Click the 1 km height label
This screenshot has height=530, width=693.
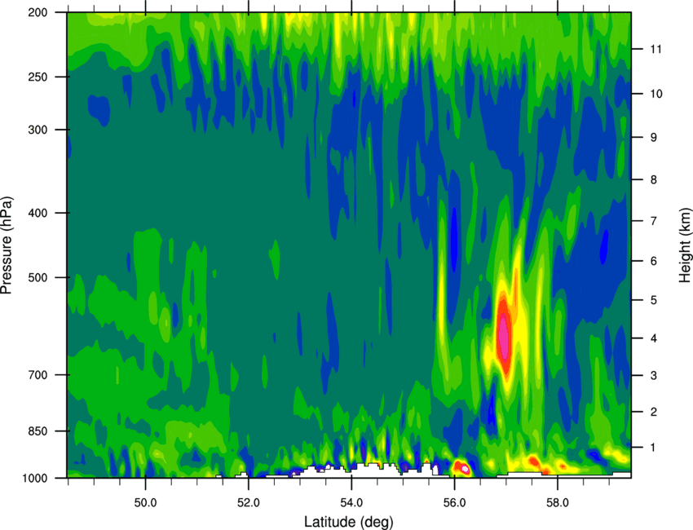click(x=654, y=448)
